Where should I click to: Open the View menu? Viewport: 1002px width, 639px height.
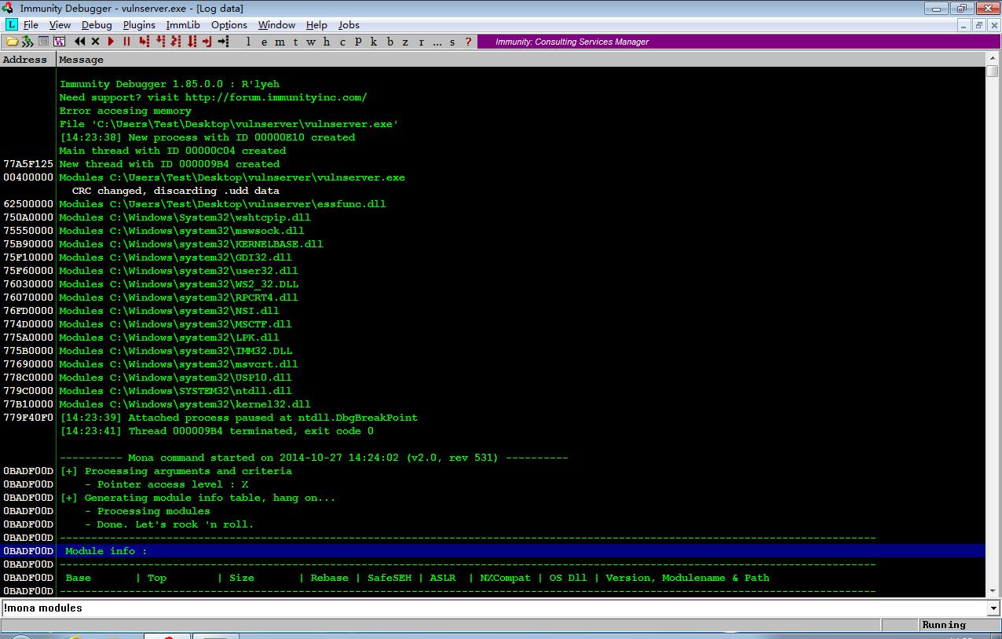(60, 25)
